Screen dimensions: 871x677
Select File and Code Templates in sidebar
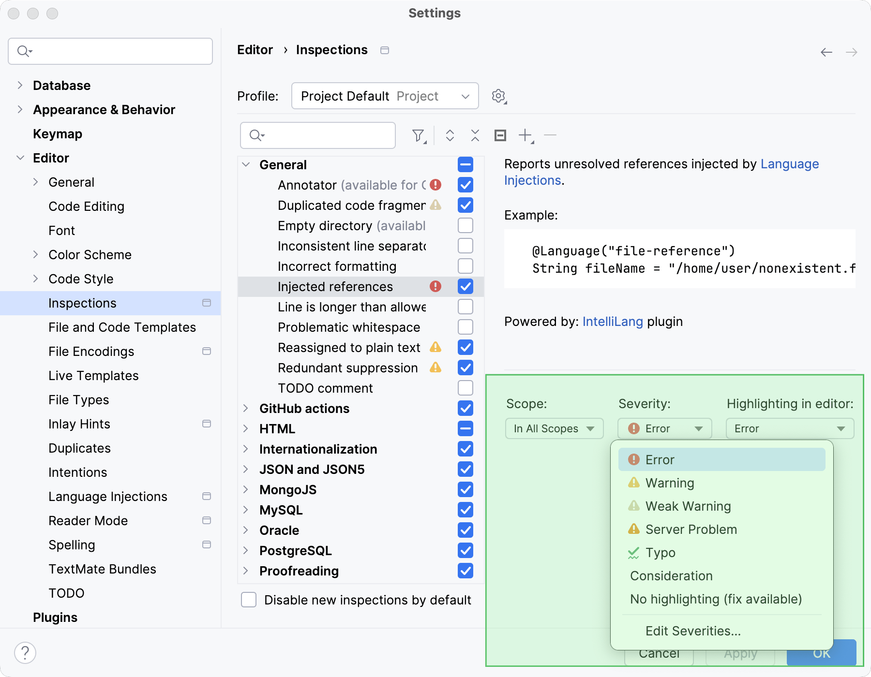pos(122,327)
